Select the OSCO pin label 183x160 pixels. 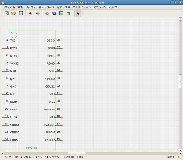pyautogui.click(x=51, y=40)
